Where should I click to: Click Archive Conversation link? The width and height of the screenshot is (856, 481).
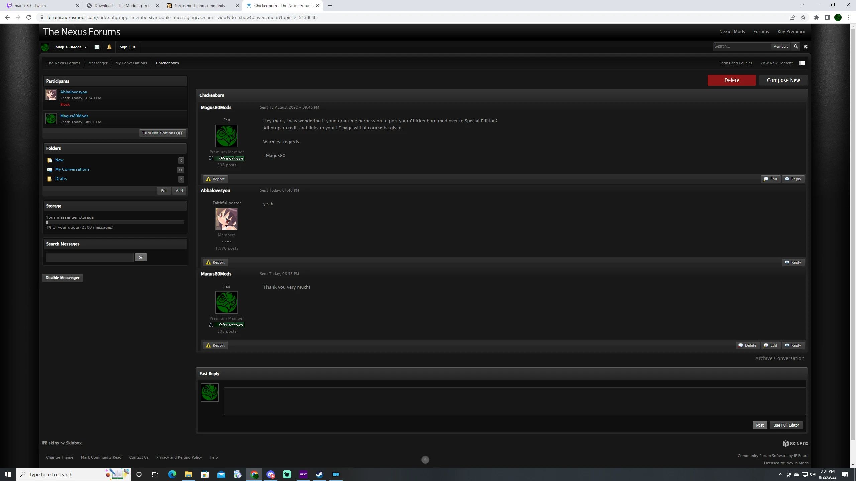[x=779, y=358]
